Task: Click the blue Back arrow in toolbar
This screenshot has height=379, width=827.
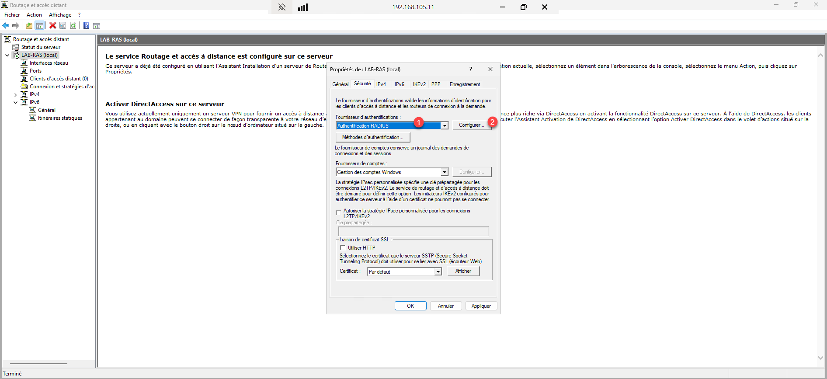Action: 6,26
